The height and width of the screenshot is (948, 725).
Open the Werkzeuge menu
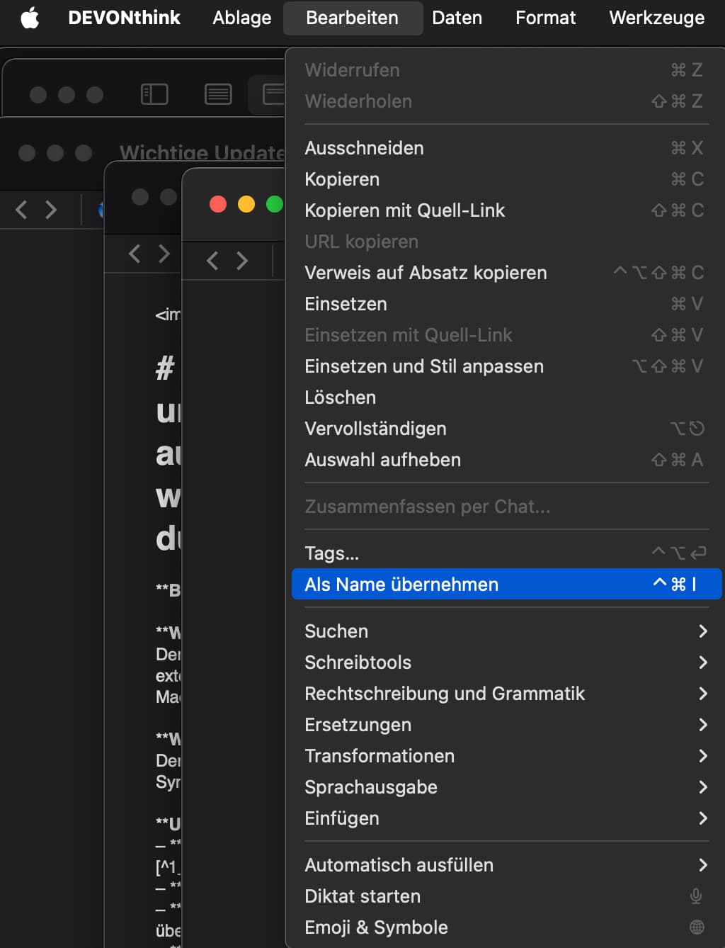pos(656,18)
